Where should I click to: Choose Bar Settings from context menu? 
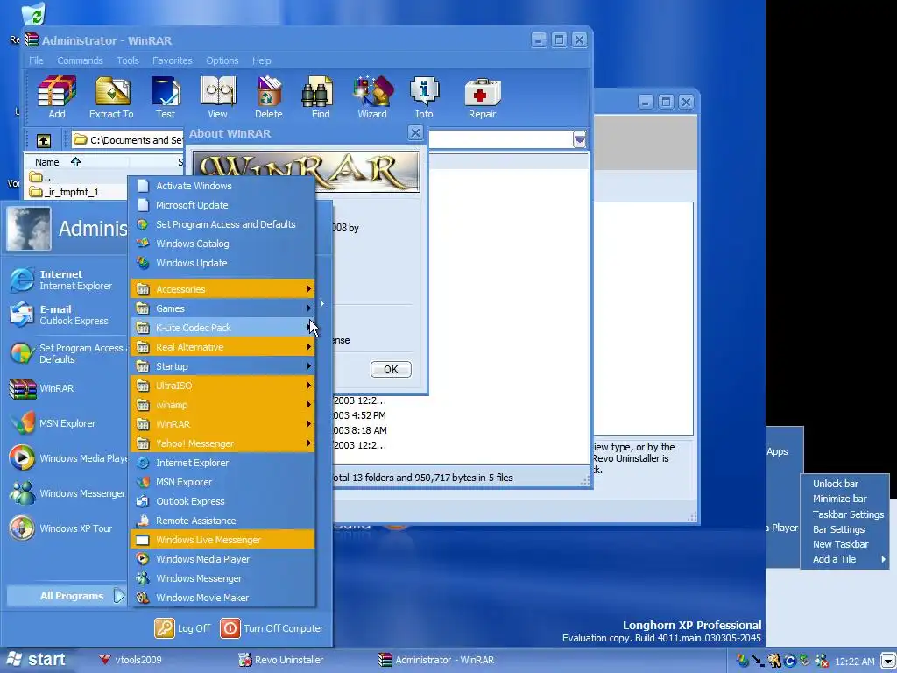(845, 529)
